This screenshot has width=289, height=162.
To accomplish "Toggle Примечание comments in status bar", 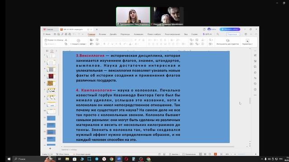I will coord(189,154).
